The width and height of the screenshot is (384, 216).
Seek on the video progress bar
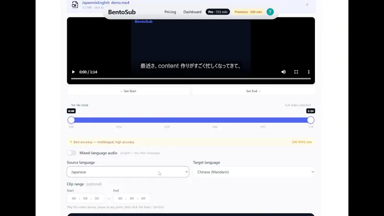click(191, 79)
